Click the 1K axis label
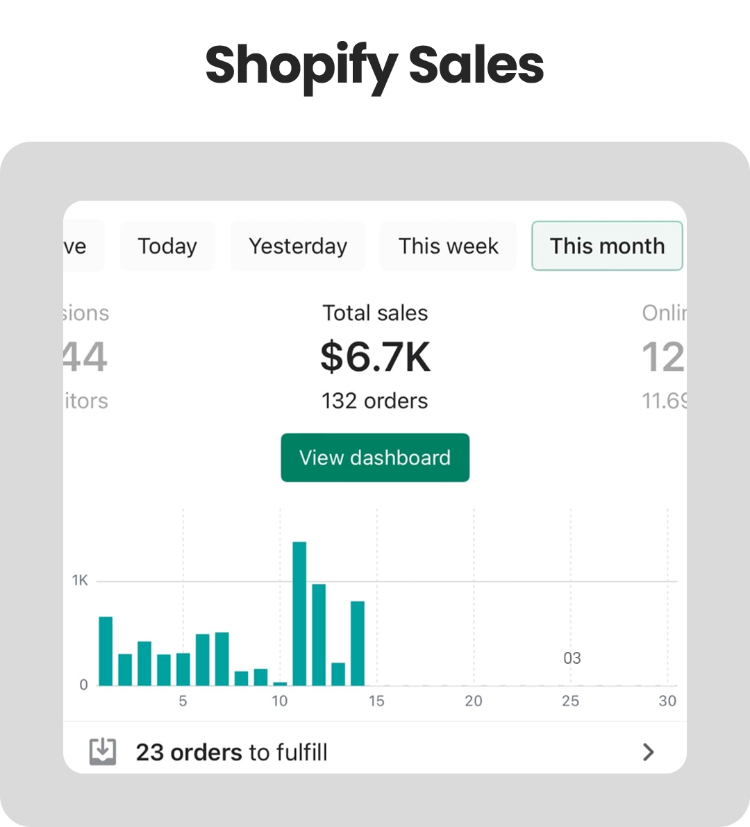The height and width of the screenshot is (827, 750). pos(80,580)
